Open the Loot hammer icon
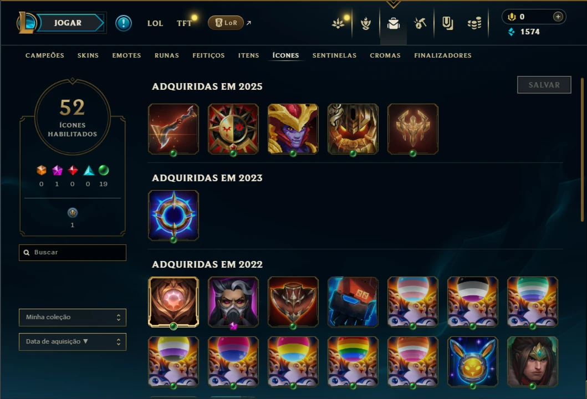This screenshot has height=399, width=587. coord(420,24)
